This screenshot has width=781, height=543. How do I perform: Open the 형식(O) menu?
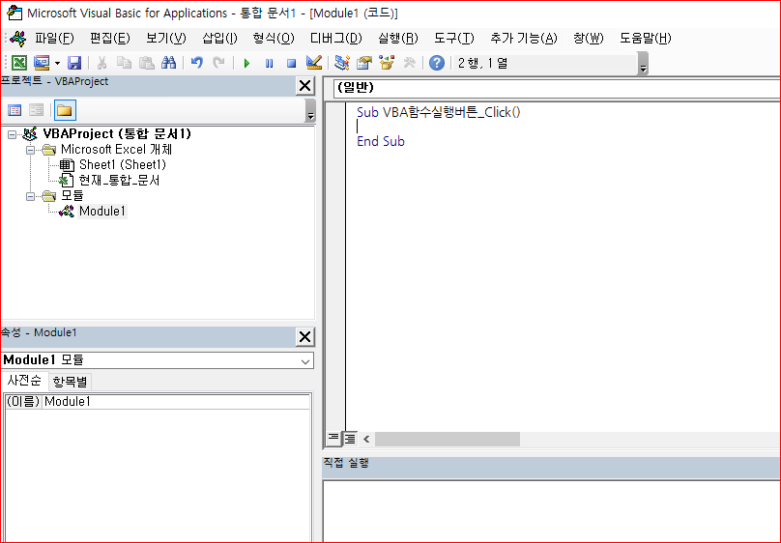(x=274, y=39)
